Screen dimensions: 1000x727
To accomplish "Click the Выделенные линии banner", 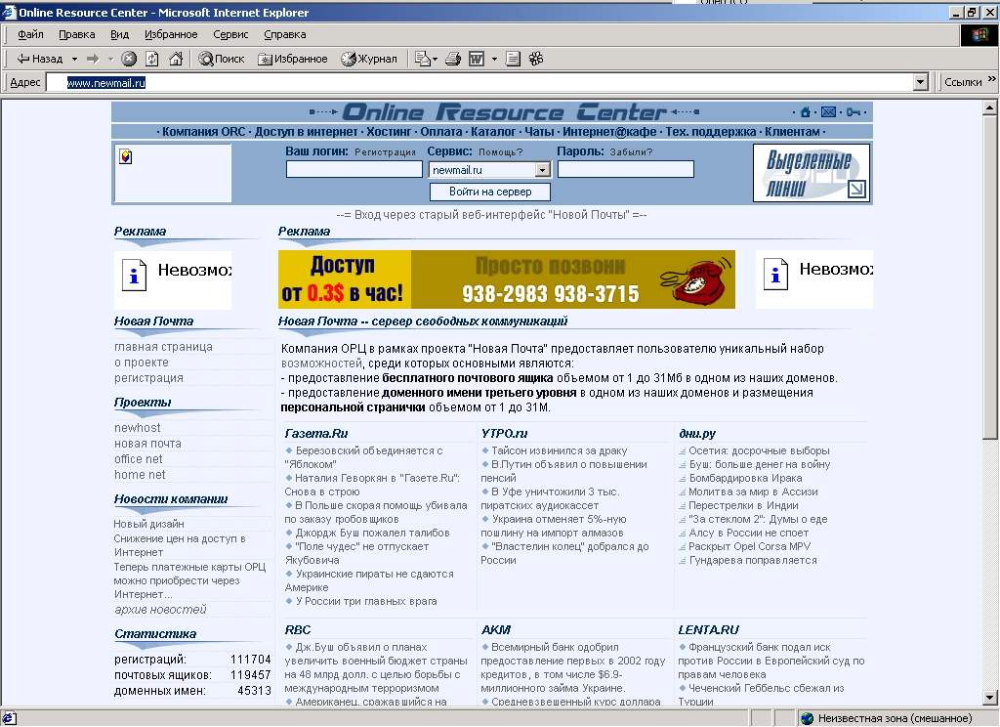I will click(x=812, y=173).
